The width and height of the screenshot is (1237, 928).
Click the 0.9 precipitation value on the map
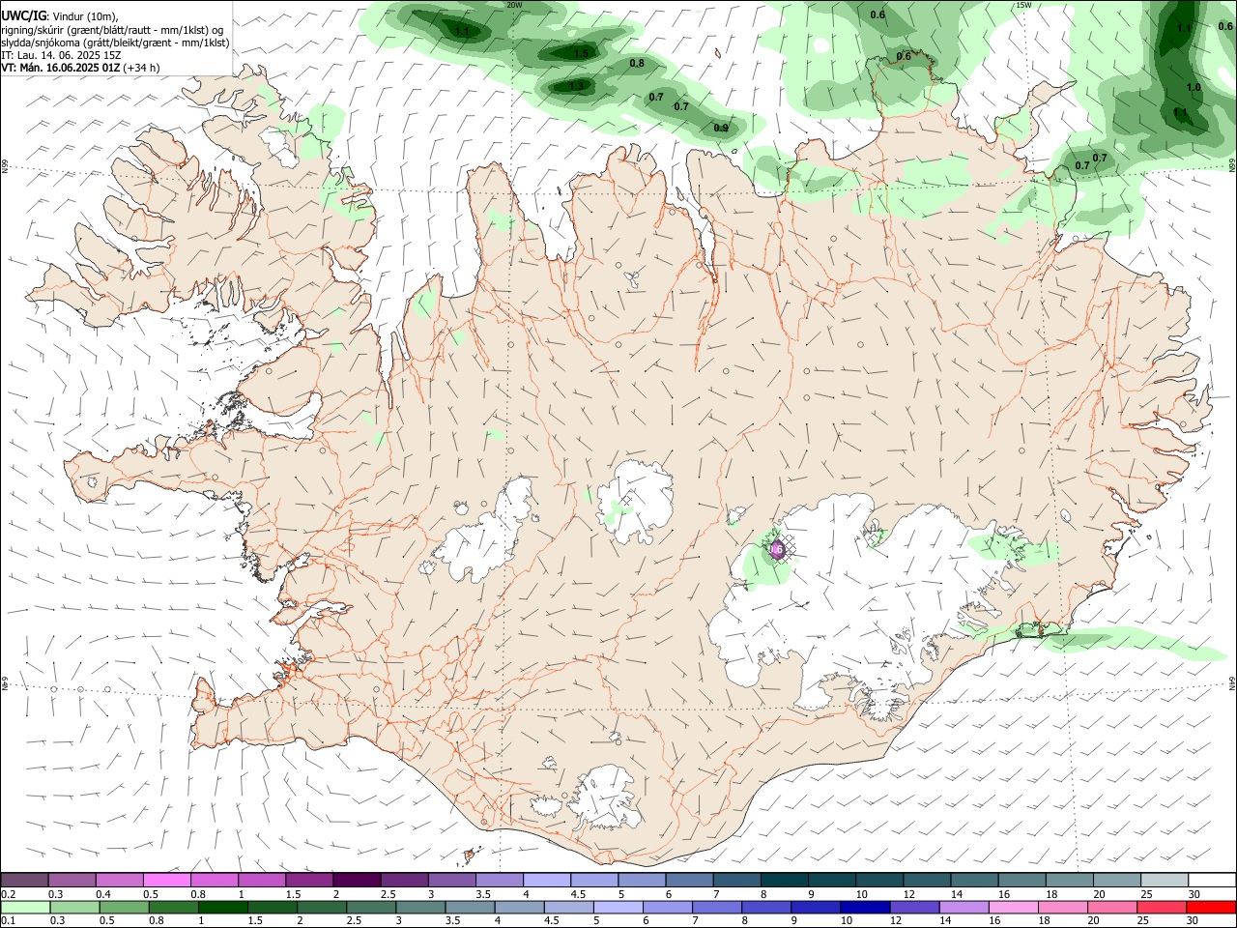point(721,129)
